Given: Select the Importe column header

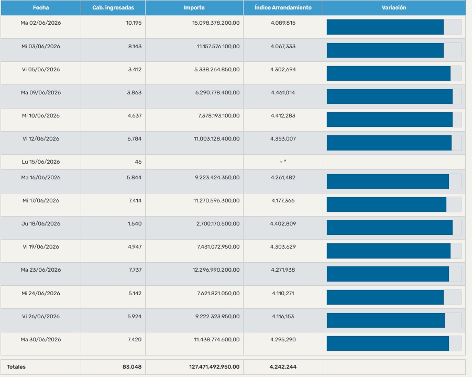Looking at the screenshot, I should click(194, 8).
